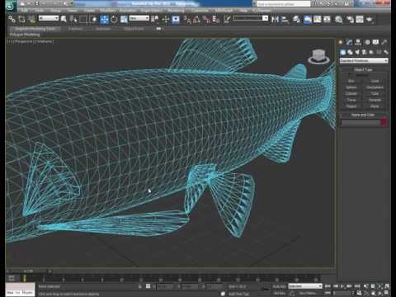Screen dimensions: 396x297
Task: Open the Selection ribbon tab
Action: pyautogui.click(x=103, y=29)
